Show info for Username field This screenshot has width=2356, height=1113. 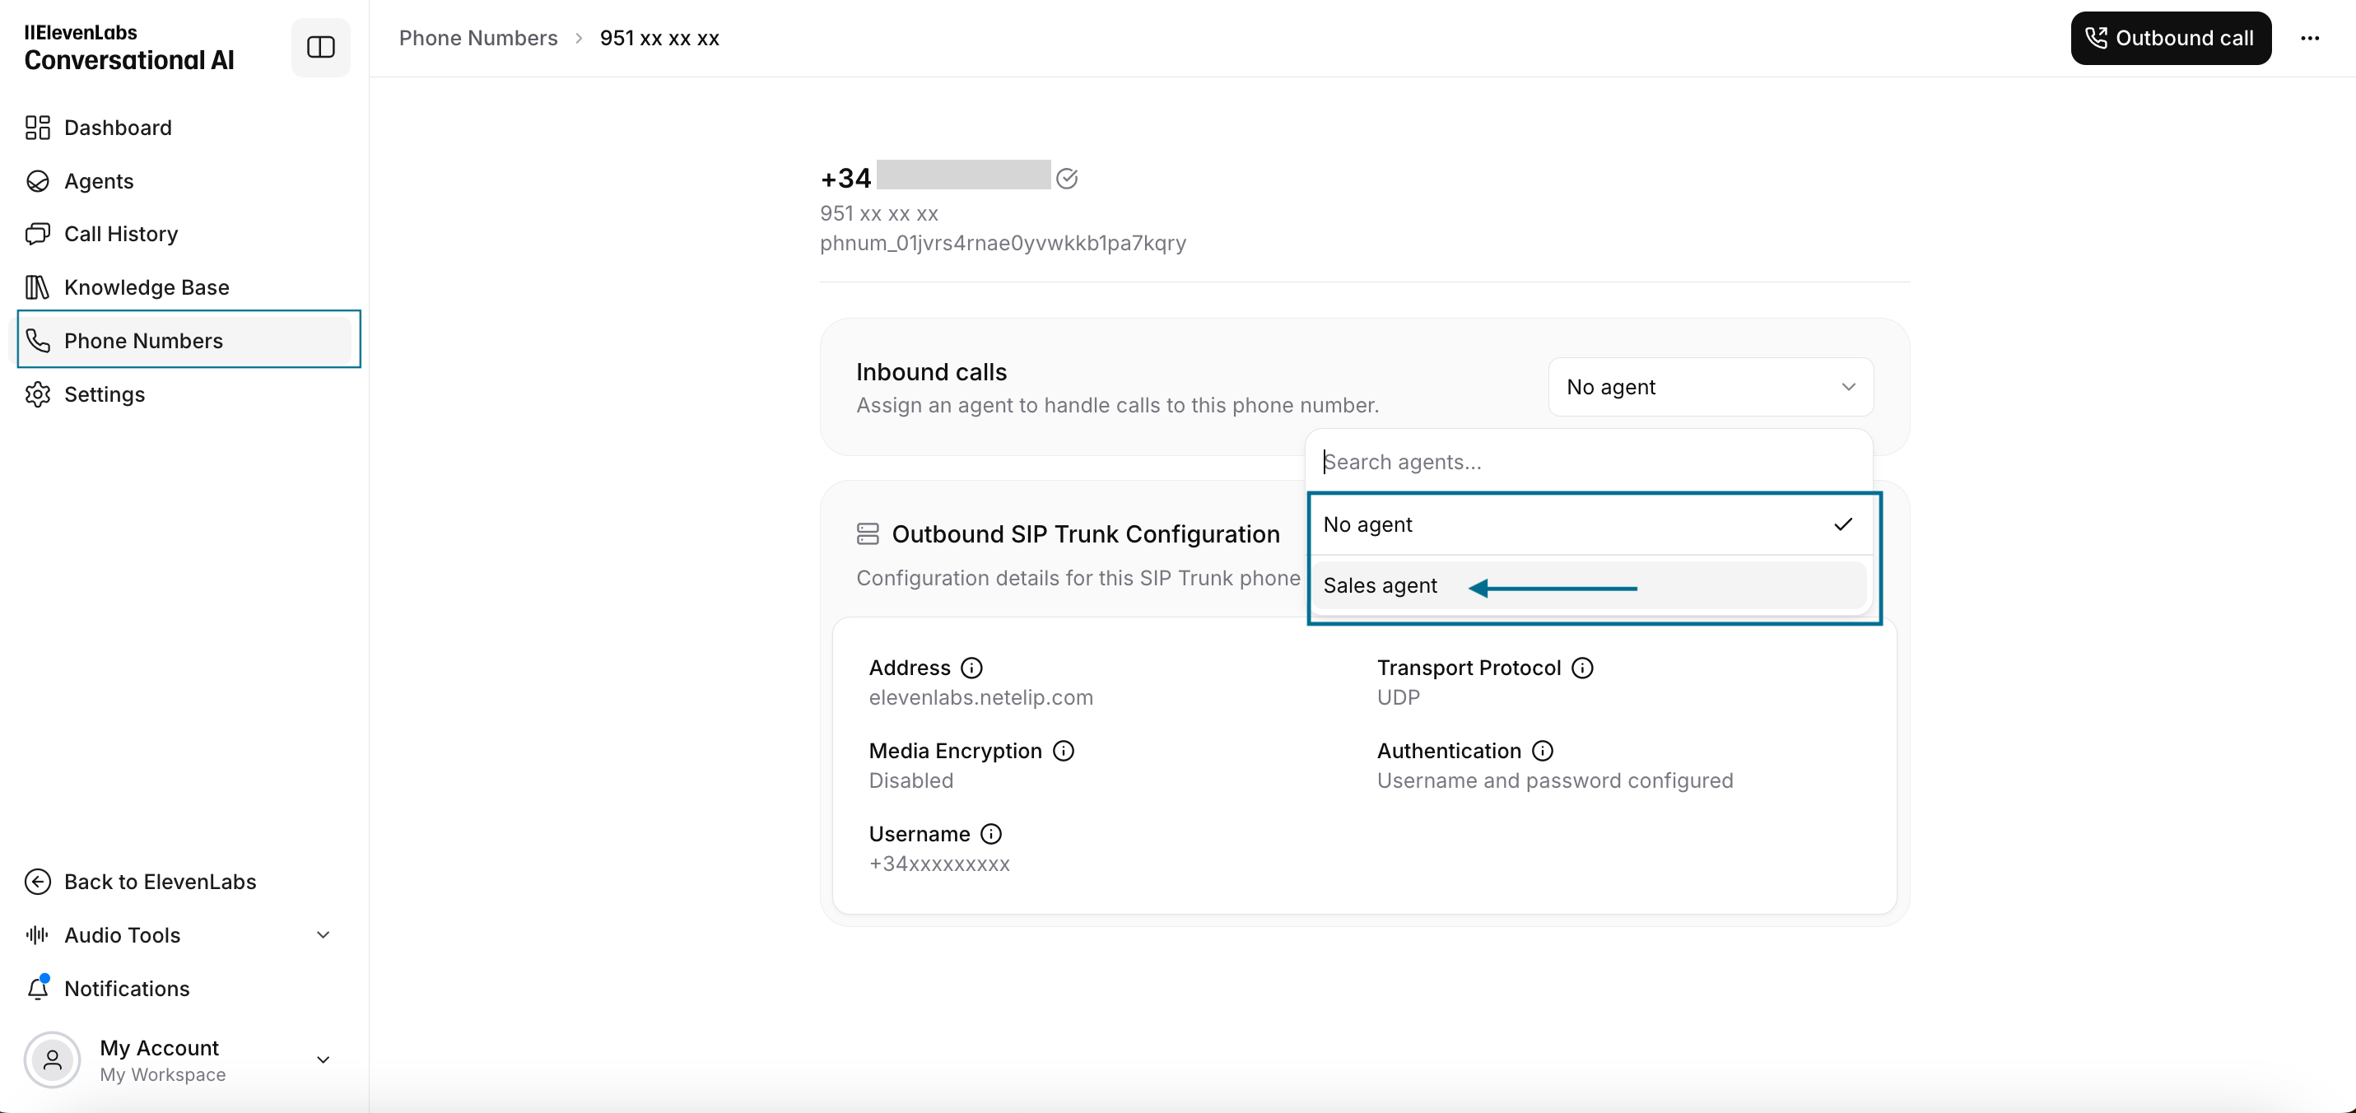[x=991, y=834]
